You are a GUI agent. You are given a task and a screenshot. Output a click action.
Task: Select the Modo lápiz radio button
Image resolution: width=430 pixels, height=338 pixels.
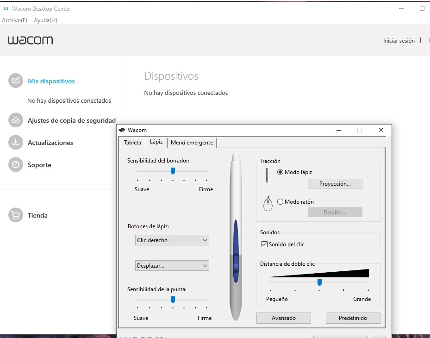click(280, 172)
